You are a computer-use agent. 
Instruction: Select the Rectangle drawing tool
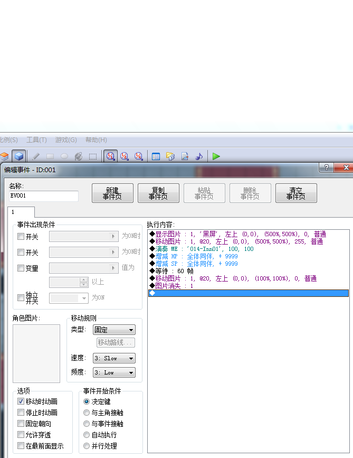[x=50, y=156]
